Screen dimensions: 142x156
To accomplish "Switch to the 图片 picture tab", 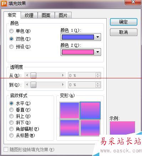I will coord(63,15).
